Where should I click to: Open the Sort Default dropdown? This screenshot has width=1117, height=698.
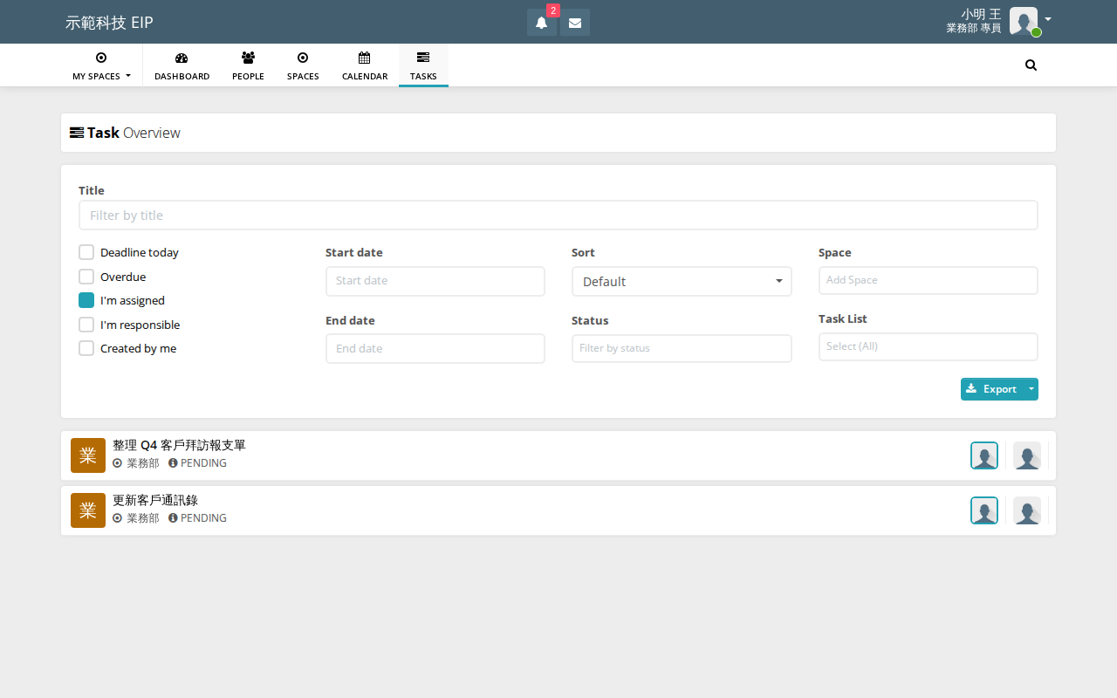point(682,282)
